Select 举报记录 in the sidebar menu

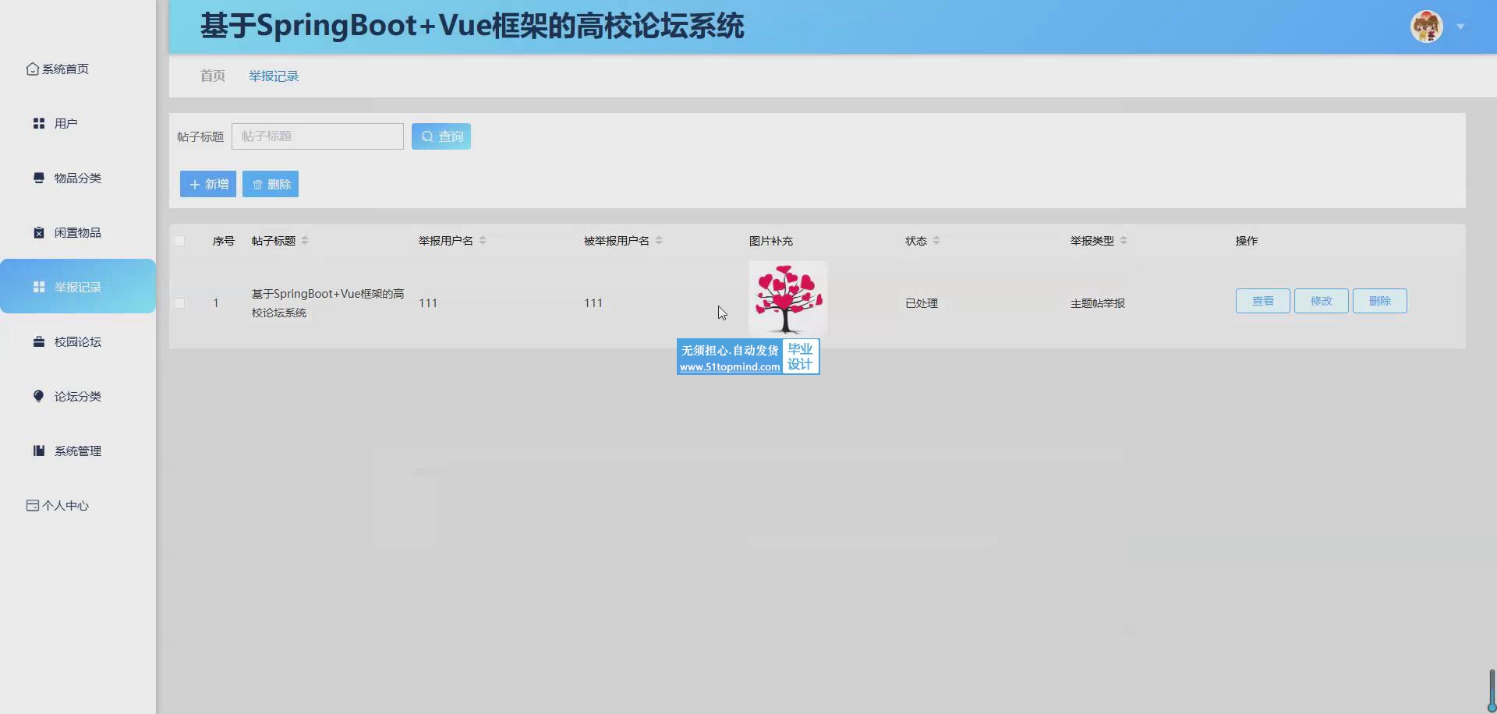78,287
